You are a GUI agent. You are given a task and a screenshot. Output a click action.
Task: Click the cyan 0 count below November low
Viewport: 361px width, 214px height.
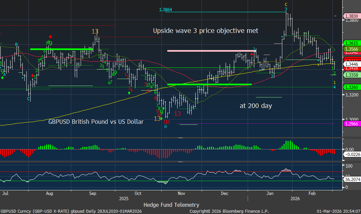(165, 126)
